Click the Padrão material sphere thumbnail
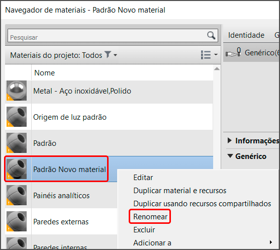The image size is (280, 250). pos(17,143)
